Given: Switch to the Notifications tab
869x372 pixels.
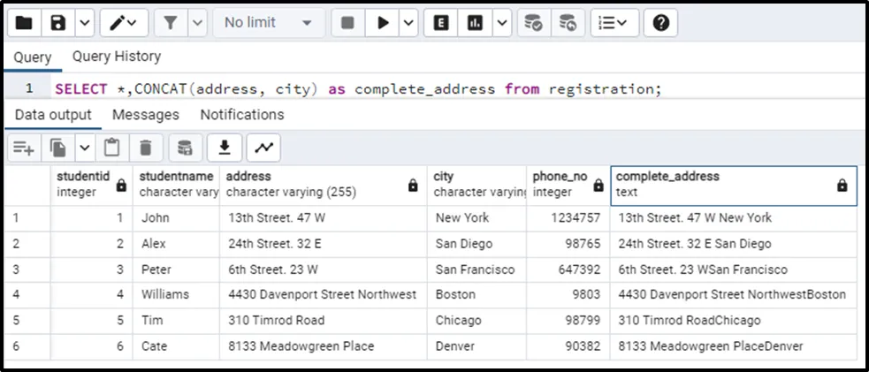Looking at the screenshot, I should point(241,115).
